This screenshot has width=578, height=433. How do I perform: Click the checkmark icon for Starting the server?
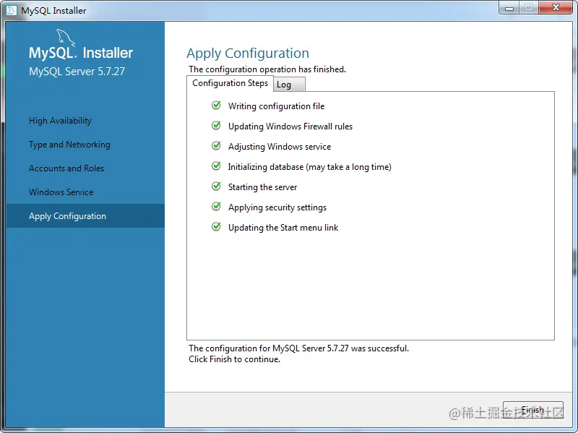pos(216,187)
